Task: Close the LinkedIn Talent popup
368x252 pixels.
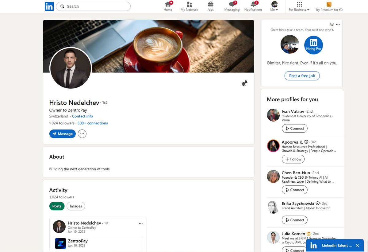Action: click(357, 246)
